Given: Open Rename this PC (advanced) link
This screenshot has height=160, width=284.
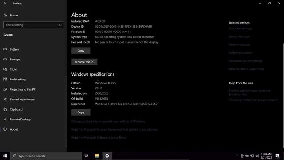Looking at the screenshot, I should coord(246,69).
